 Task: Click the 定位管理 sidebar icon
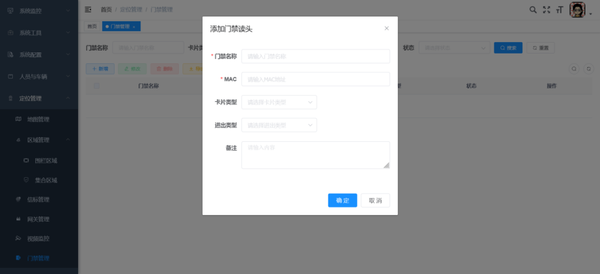pyautogui.click(x=11, y=98)
